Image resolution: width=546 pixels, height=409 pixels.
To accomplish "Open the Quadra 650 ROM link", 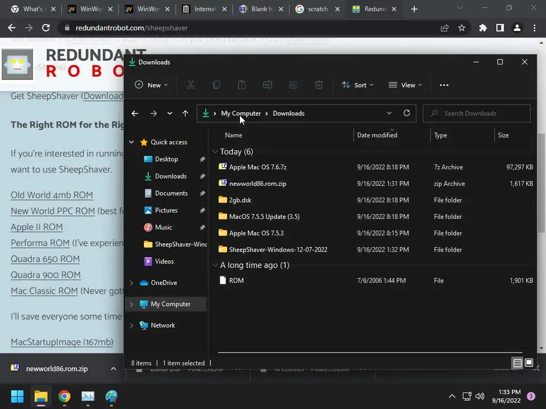I will tap(45, 259).
